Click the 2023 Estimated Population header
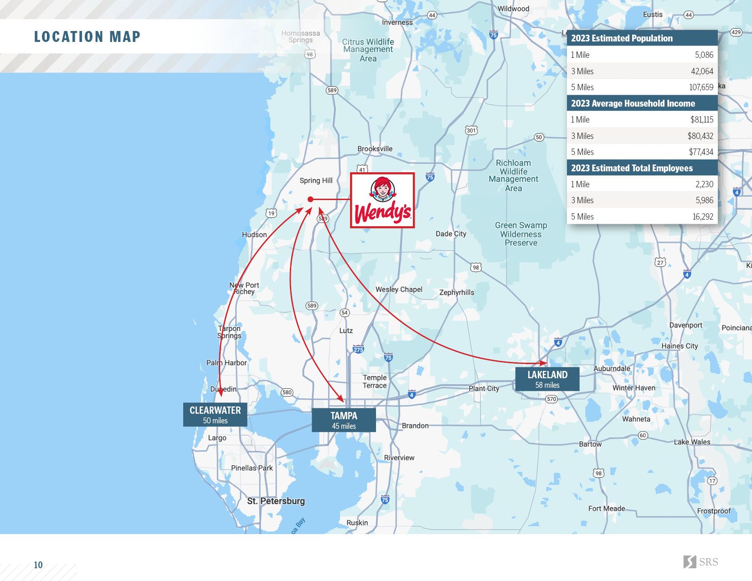752x581 pixels. coord(642,38)
